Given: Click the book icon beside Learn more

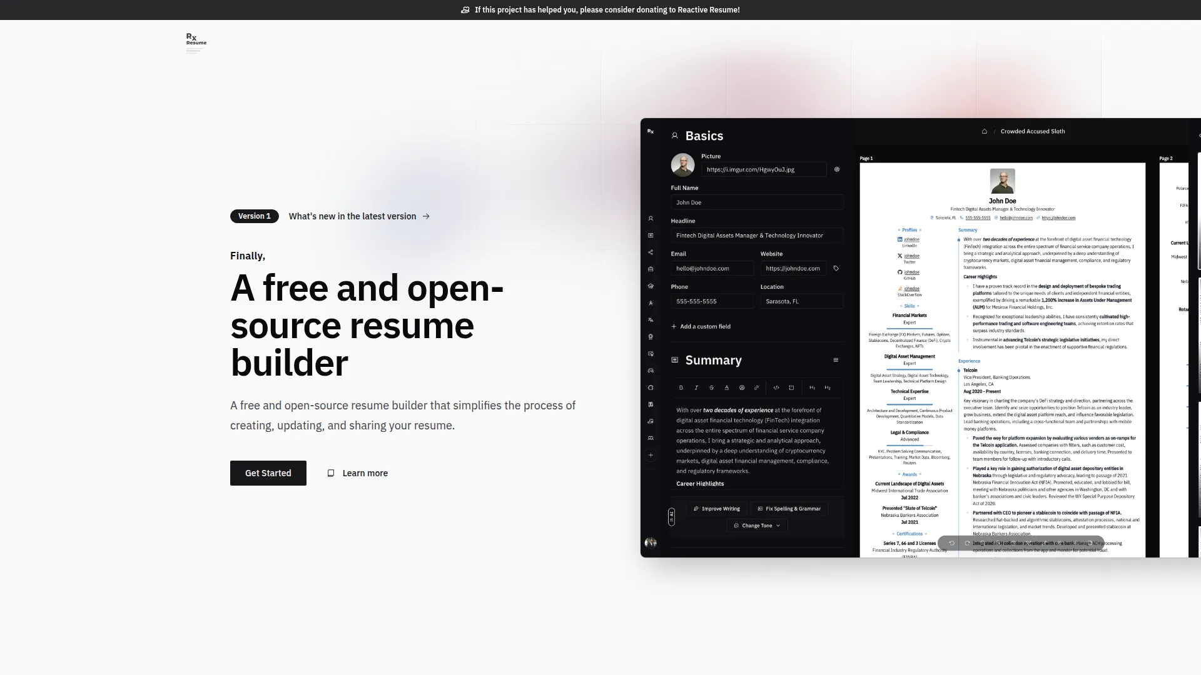Looking at the screenshot, I should [x=331, y=473].
